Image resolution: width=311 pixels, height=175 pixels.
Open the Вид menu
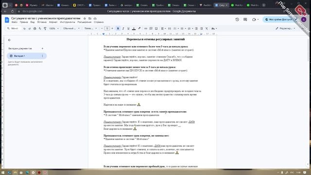pos(33,22)
